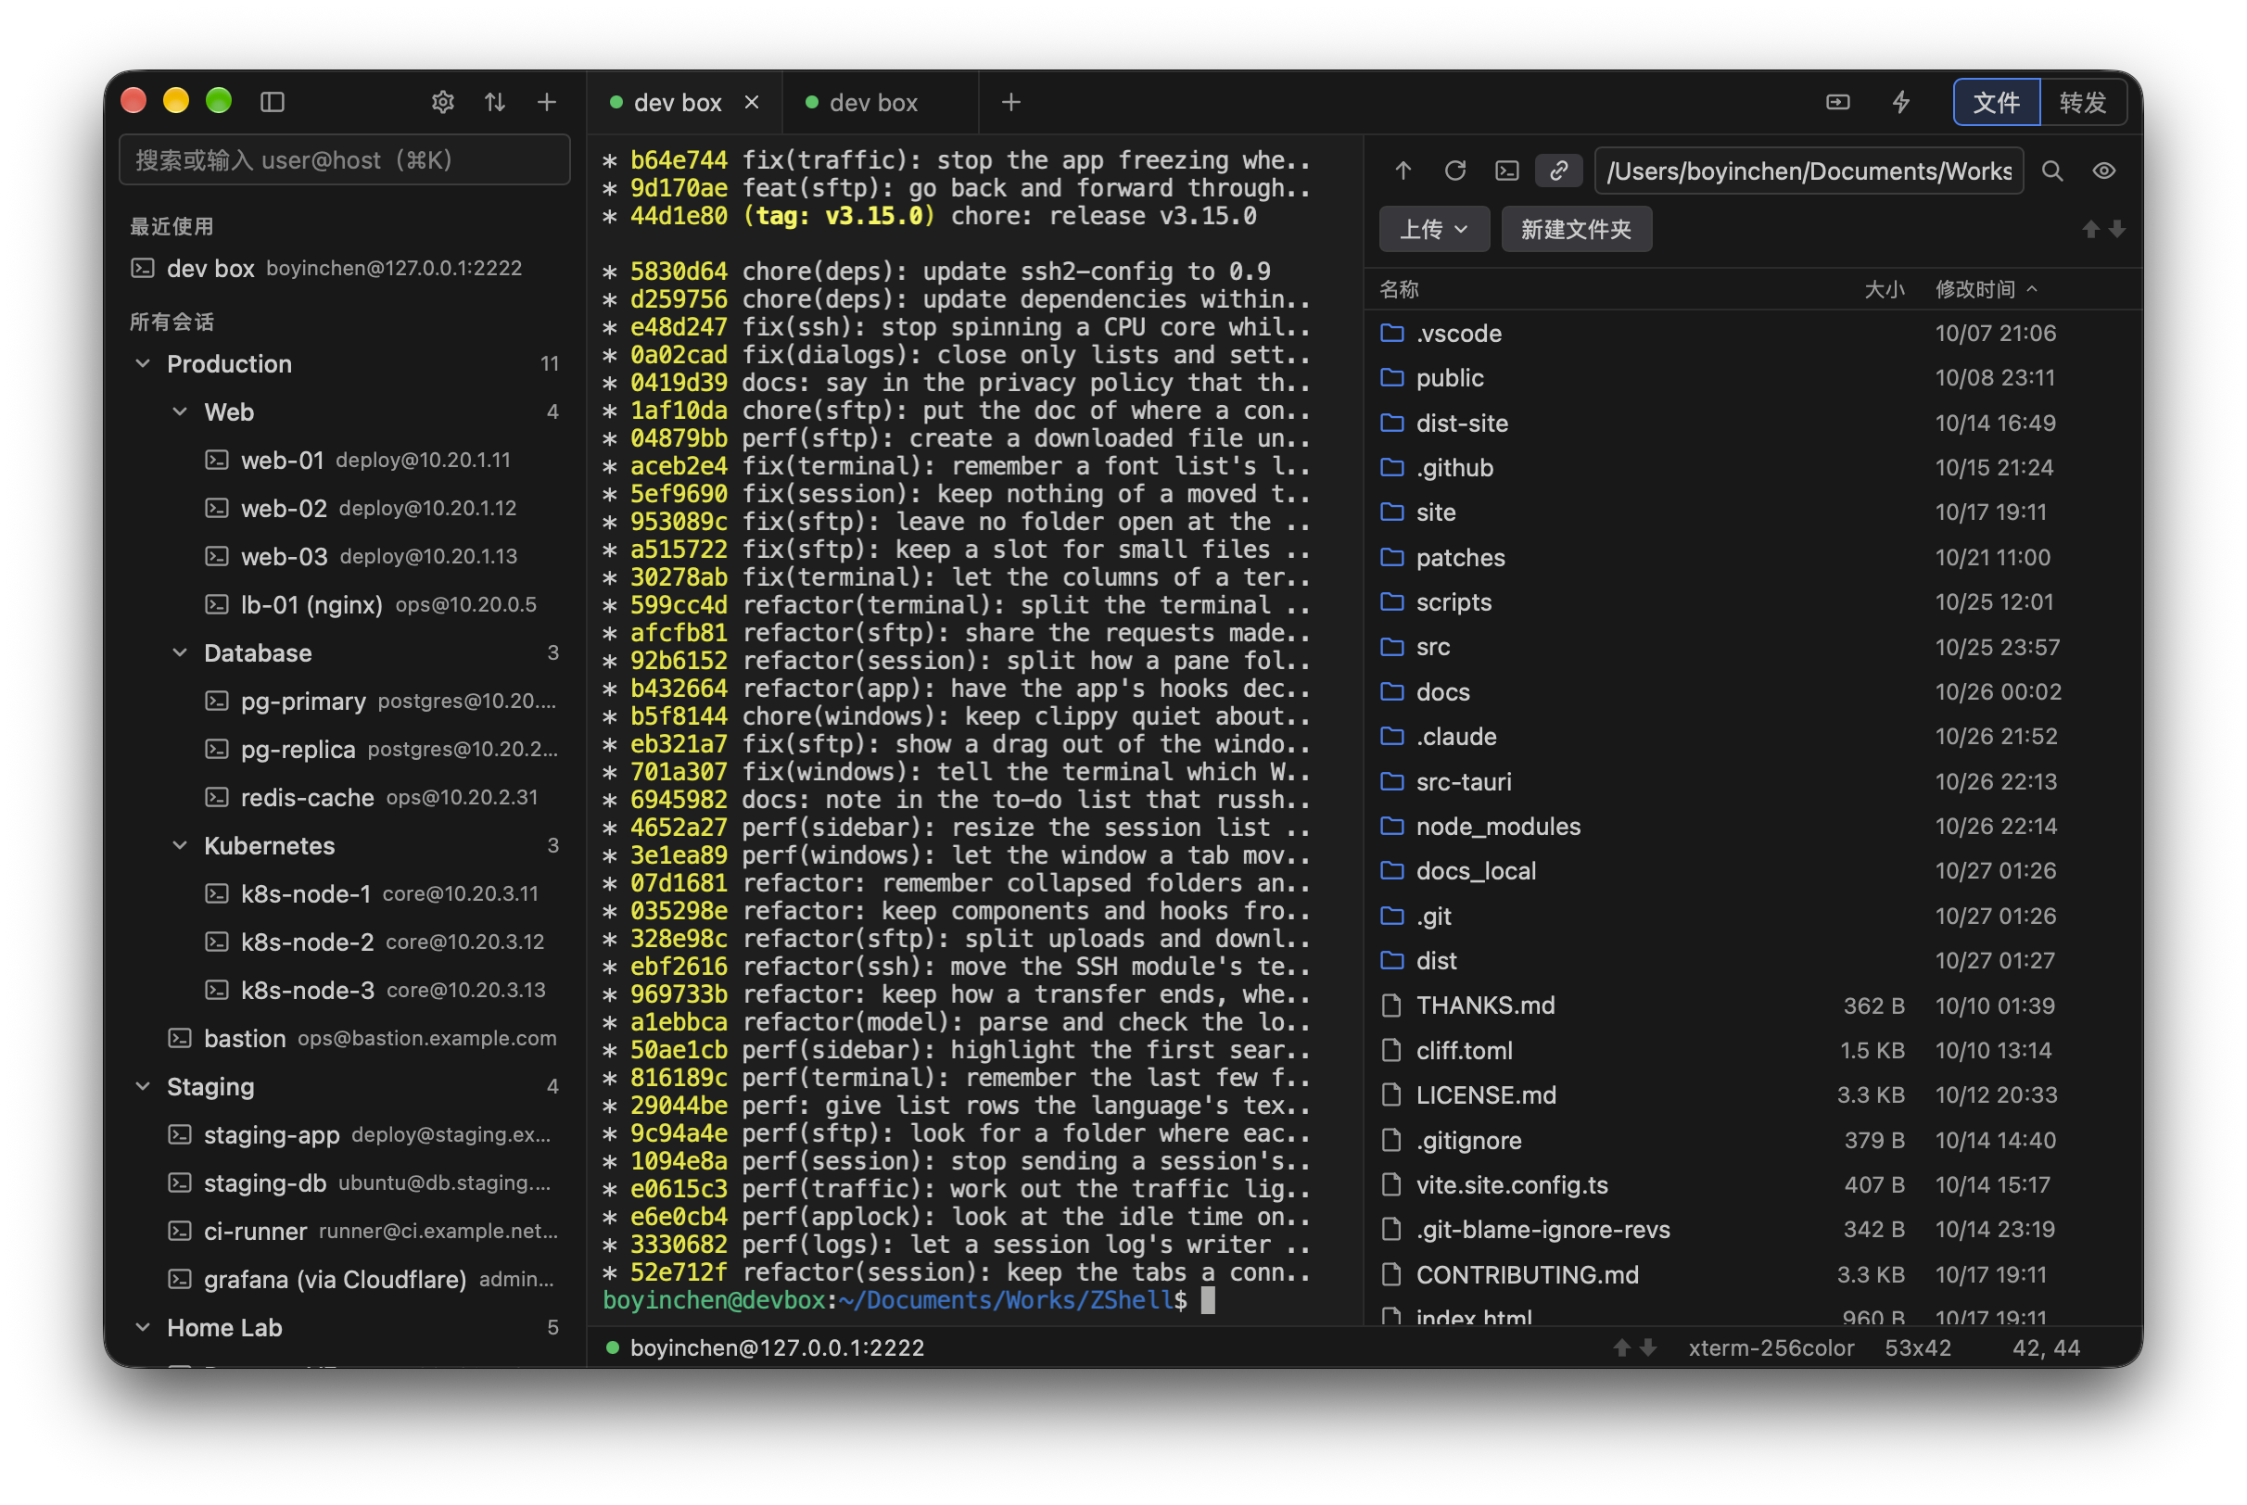Click the status bar upload/download arrows
The image size is (2247, 1505).
(1634, 1347)
